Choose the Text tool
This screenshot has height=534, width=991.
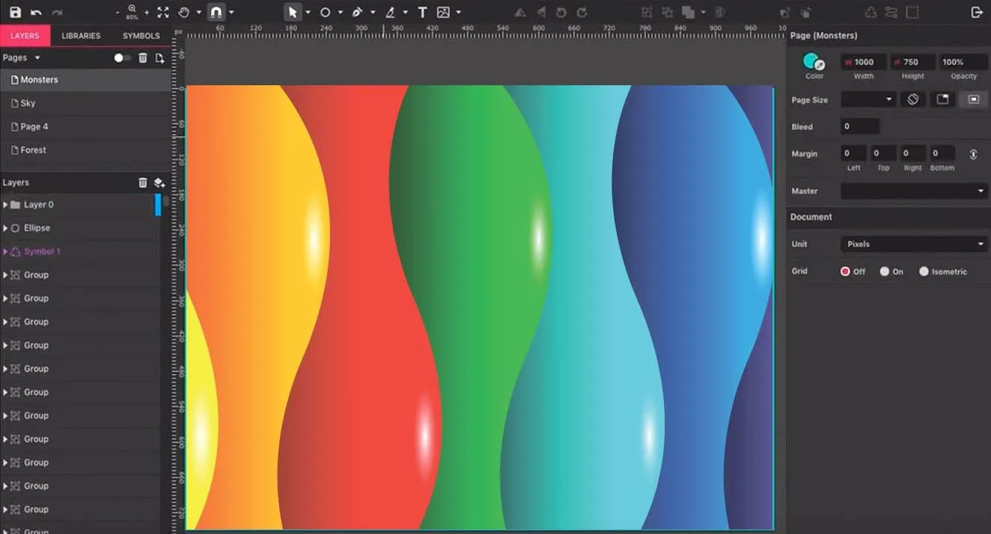[422, 13]
